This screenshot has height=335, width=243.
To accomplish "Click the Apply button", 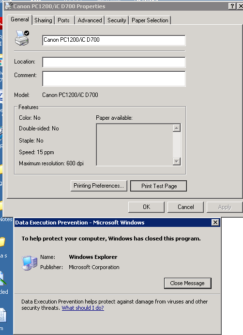I will tap(225, 207).
